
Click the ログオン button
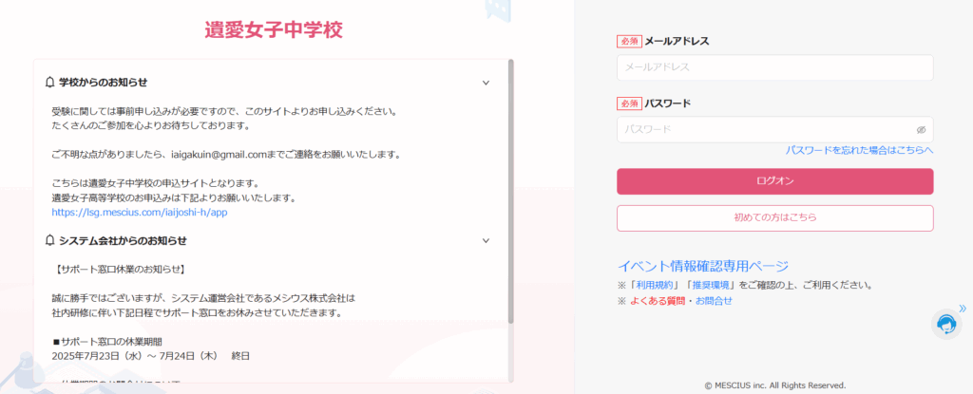pyautogui.click(x=775, y=181)
